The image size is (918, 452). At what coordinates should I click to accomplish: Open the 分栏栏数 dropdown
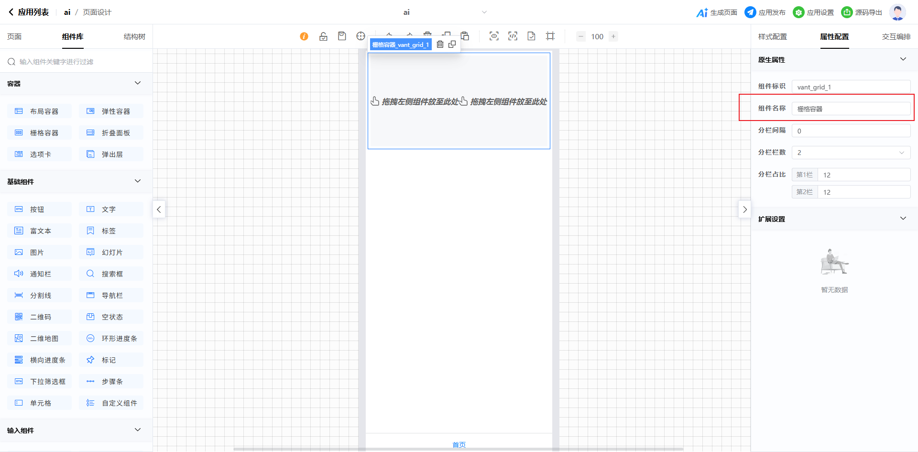point(851,153)
